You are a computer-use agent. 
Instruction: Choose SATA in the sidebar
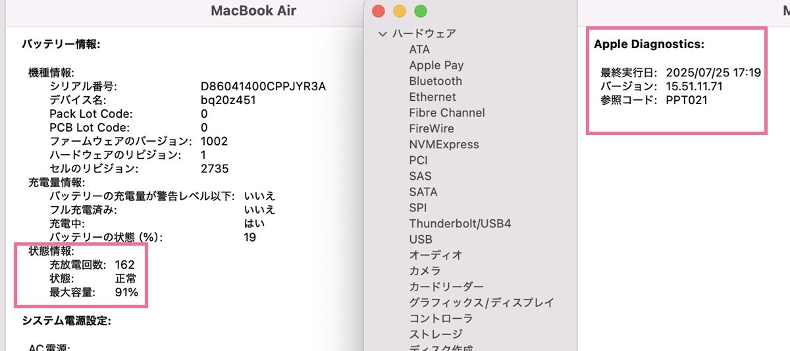(423, 192)
